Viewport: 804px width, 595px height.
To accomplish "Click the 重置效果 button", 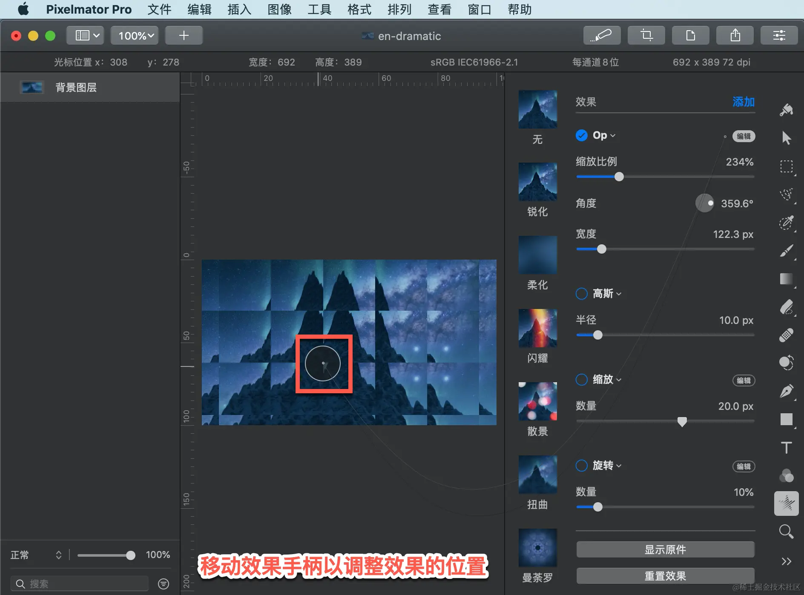I will click(x=665, y=576).
